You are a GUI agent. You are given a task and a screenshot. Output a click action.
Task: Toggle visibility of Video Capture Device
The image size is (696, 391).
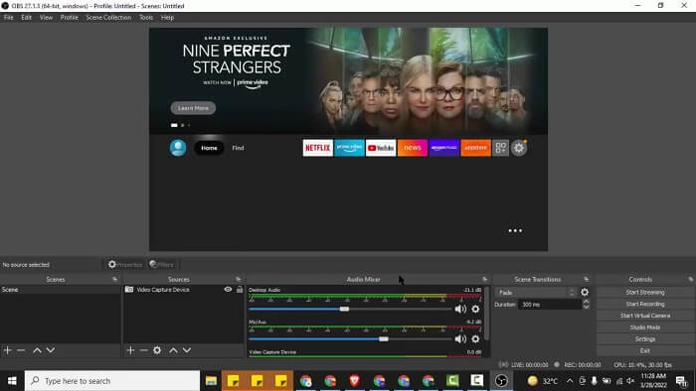[x=228, y=289]
